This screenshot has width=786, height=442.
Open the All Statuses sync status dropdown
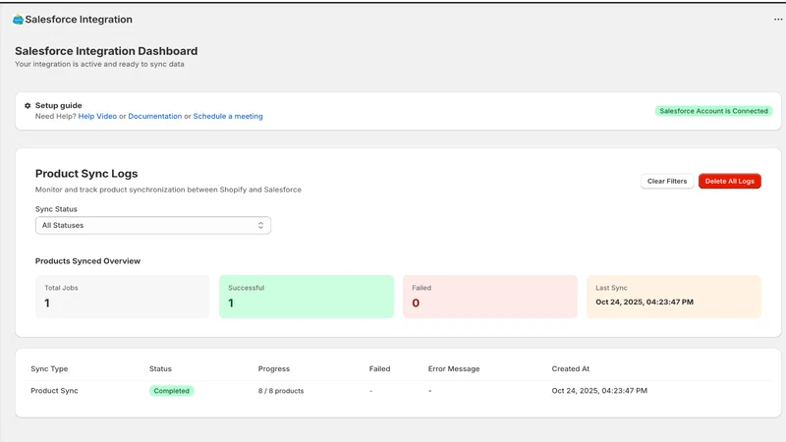click(153, 226)
